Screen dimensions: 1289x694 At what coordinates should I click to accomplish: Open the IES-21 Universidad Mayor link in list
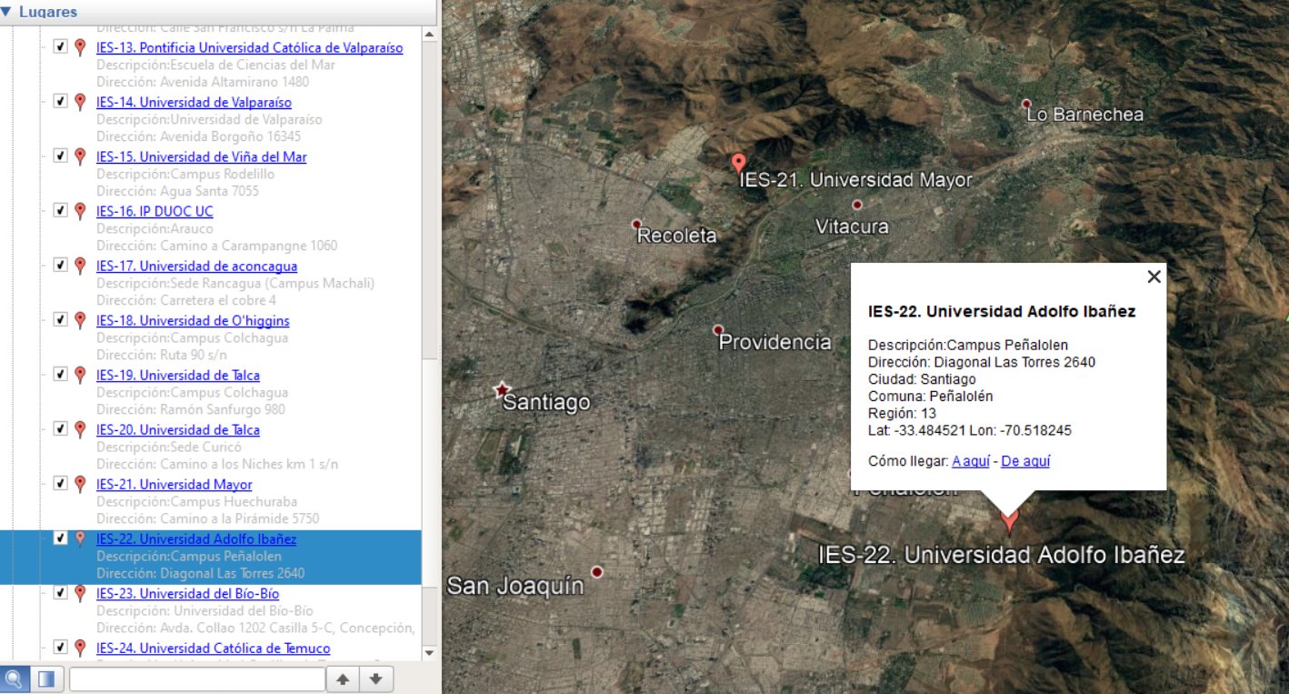(x=175, y=484)
